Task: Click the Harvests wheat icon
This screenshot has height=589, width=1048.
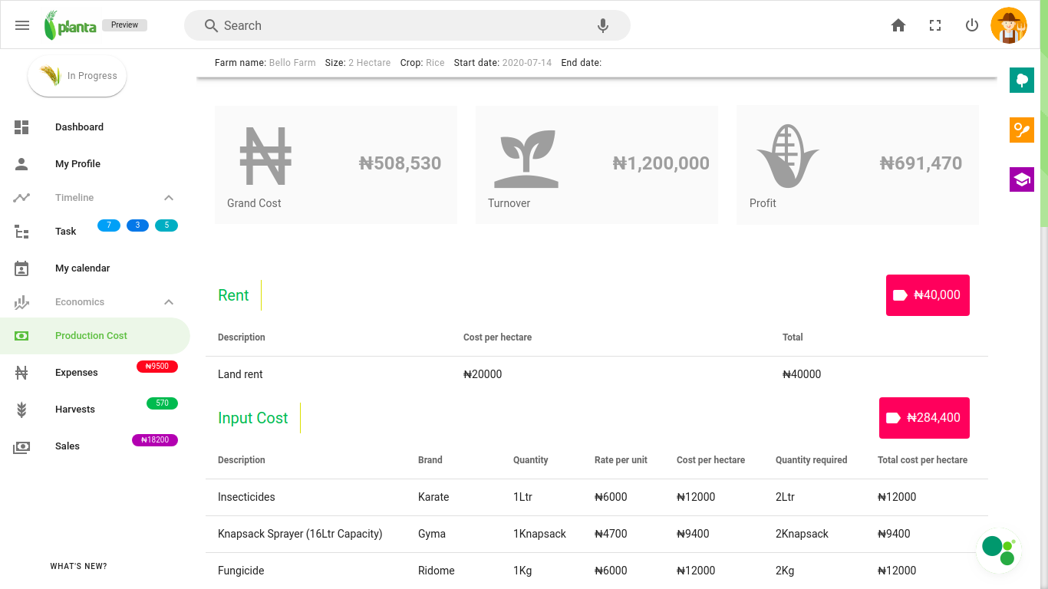Action: pyautogui.click(x=21, y=410)
